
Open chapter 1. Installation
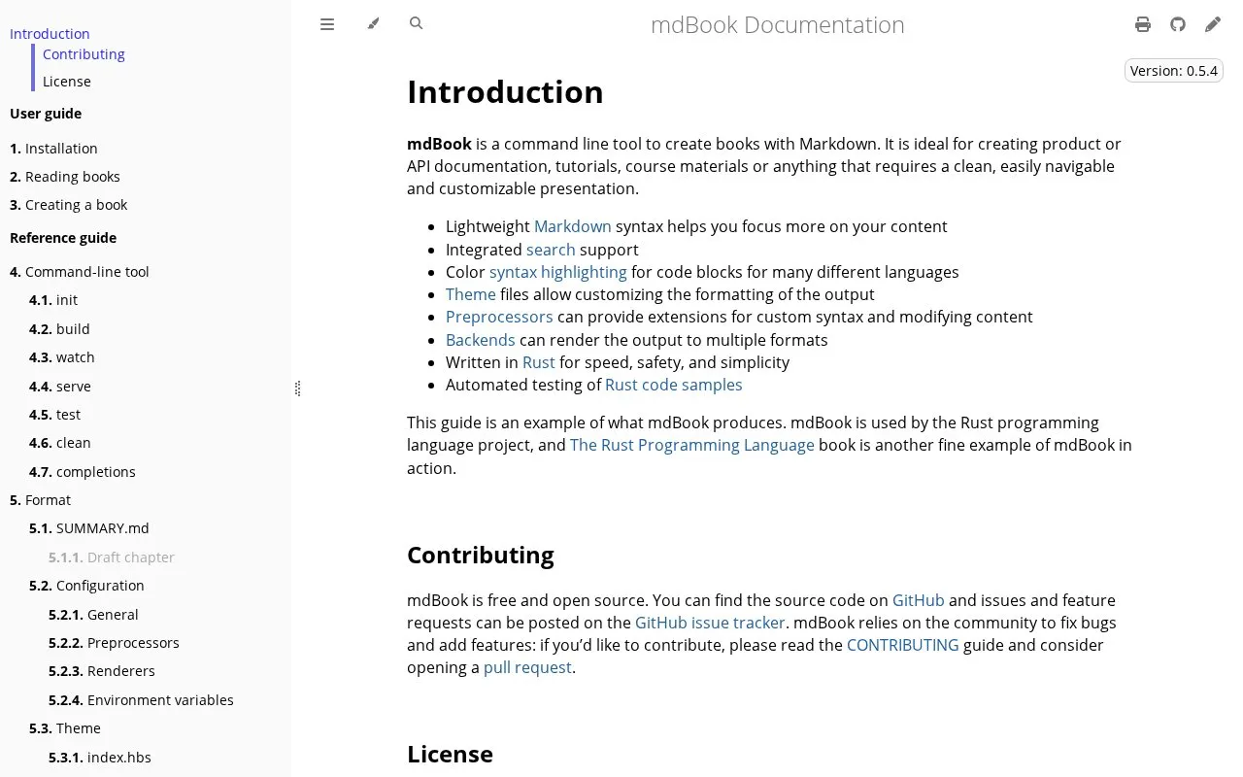(x=53, y=149)
